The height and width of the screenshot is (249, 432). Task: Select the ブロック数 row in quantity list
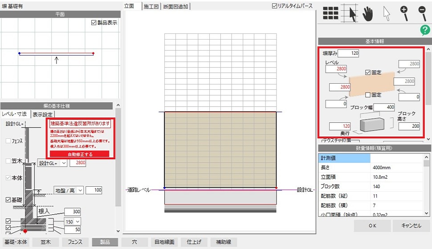click(371, 186)
